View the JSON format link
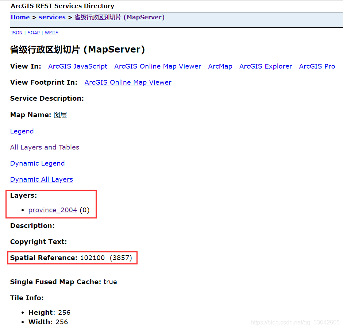 [x=16, y=33]
